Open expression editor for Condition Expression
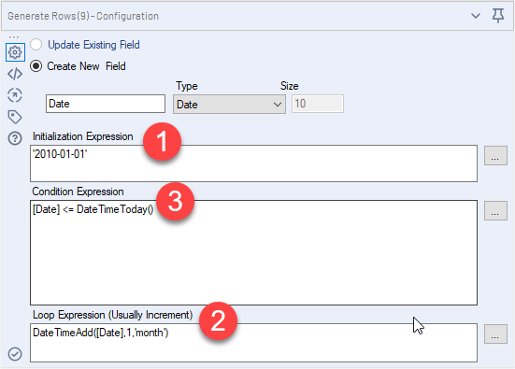515x369 pixels. 495,211
